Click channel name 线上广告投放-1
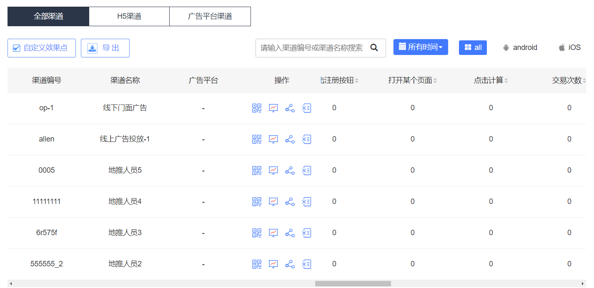594x288 pixels. [125, 139]
